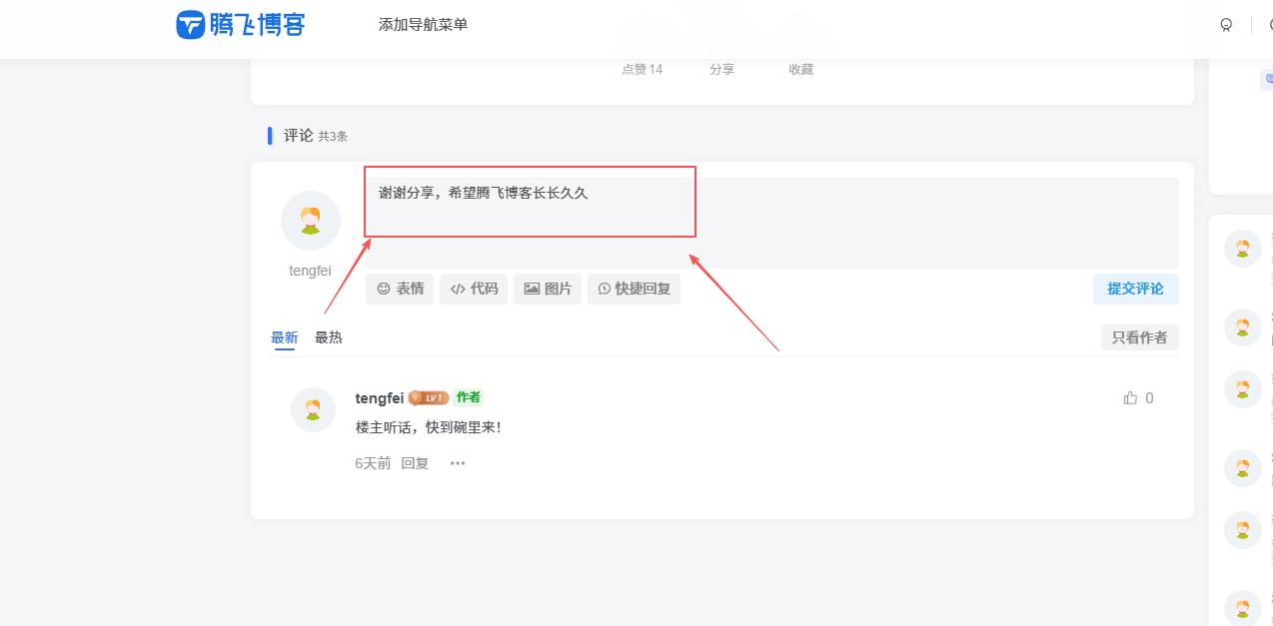Click the medal badge icon in the top bar

coord(1226,24)
